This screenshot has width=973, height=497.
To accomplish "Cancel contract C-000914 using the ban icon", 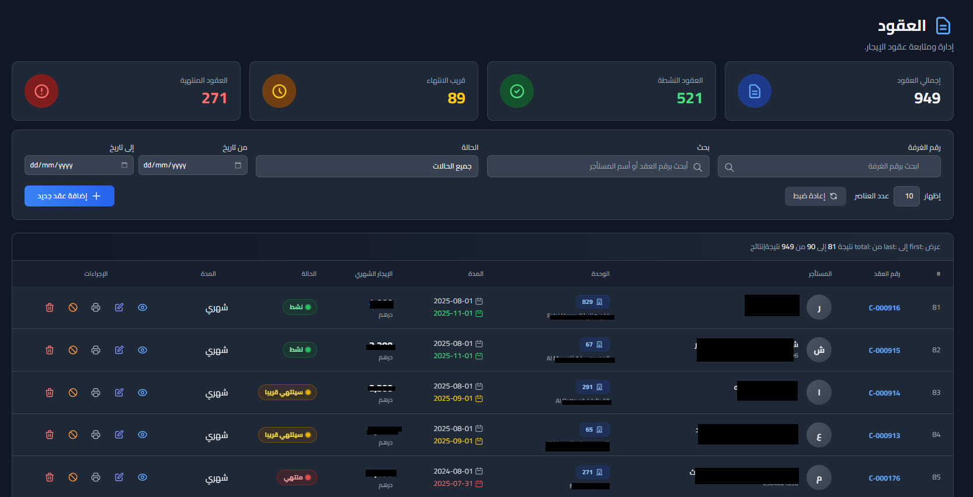I will tap(73, 393).
